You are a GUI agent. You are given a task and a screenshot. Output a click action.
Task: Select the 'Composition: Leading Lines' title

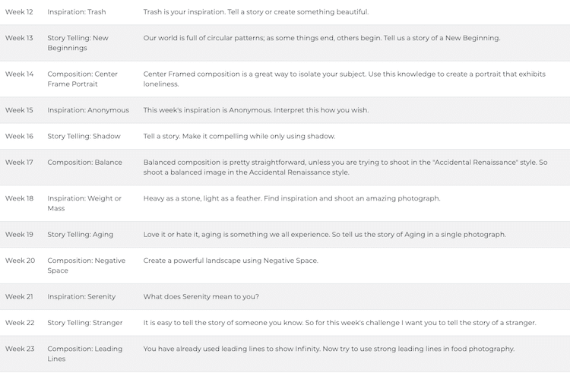pos(84,354)
